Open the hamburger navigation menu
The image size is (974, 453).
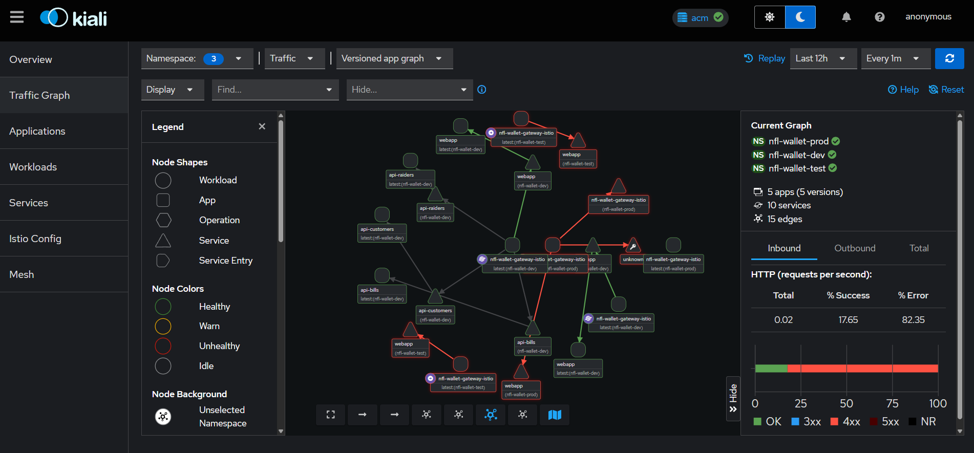coord(17,17)
